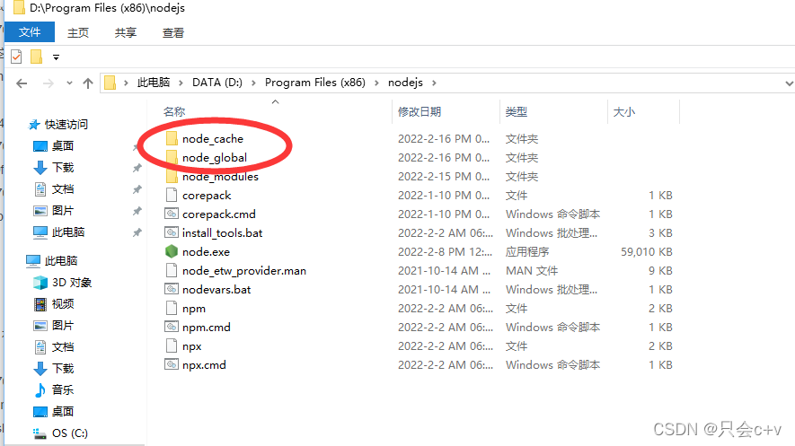Open 视频 in the sidebar

(63, 303)
